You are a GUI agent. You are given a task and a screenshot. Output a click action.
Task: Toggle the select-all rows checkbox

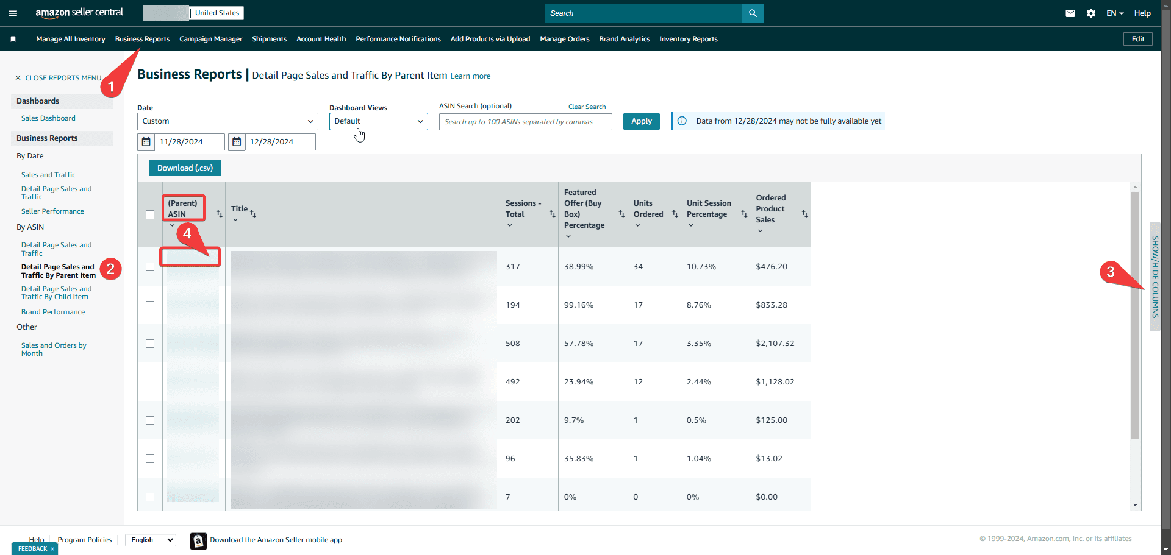click(x=150, y=214)
